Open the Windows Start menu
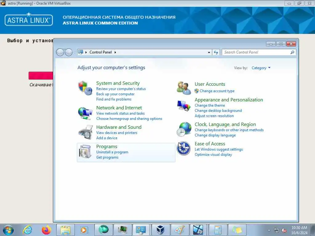315x236 pixels. pos(8,230)
